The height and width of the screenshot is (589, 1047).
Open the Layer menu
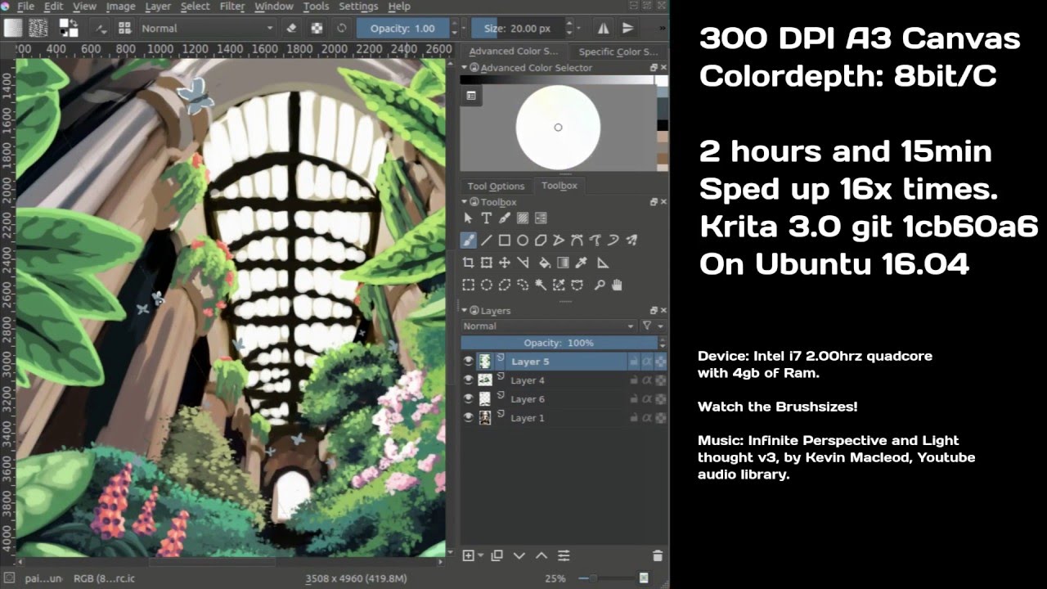tap(158, 7)
